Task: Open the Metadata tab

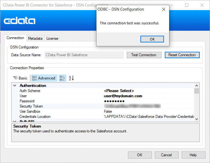Action: pos(35,38)
